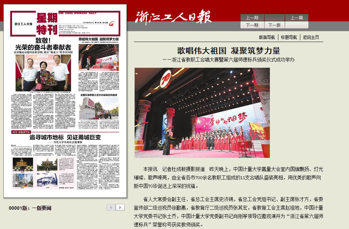Go to previous issue 上一期
Viewport: 349px width, 229px height.
pos(252,18)
